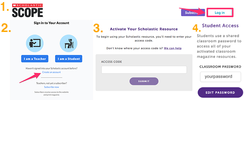The image size is (244, 157).
Task: Click the purple Subscribe button in the header
Action: pos(190,13)
